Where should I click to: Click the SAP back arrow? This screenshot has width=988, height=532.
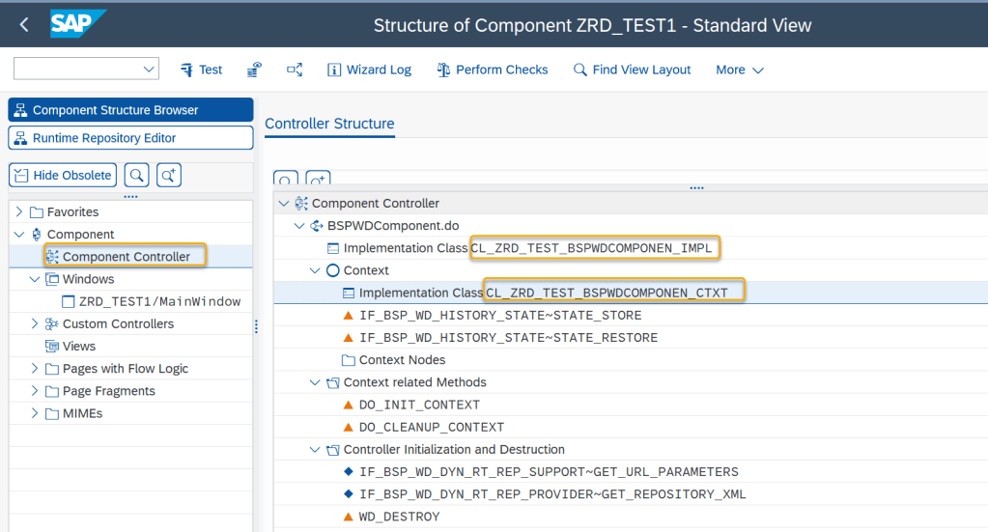click(24, 25)
